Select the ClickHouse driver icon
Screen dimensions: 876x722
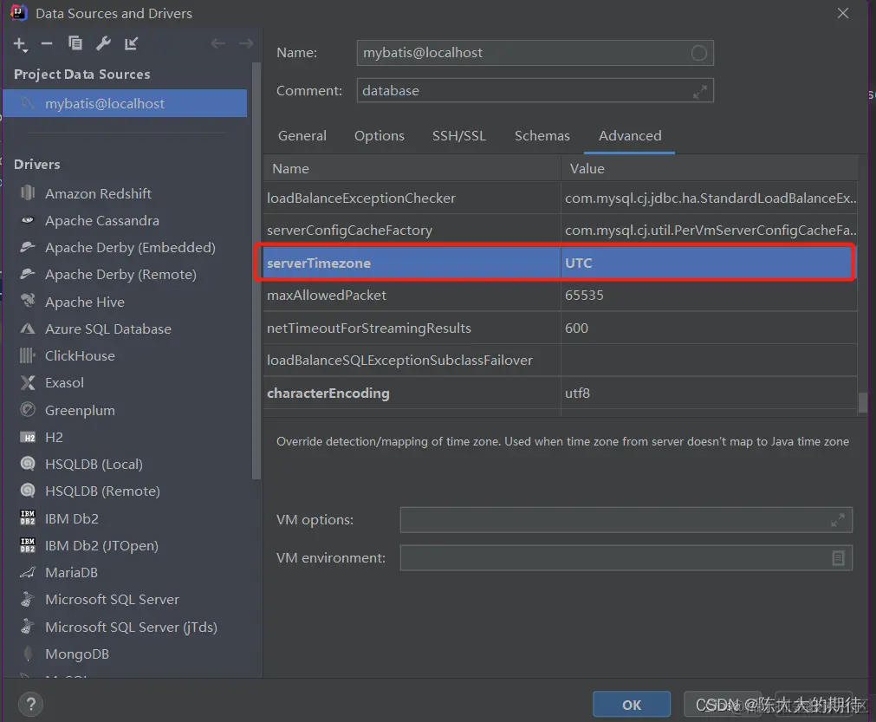28,355
